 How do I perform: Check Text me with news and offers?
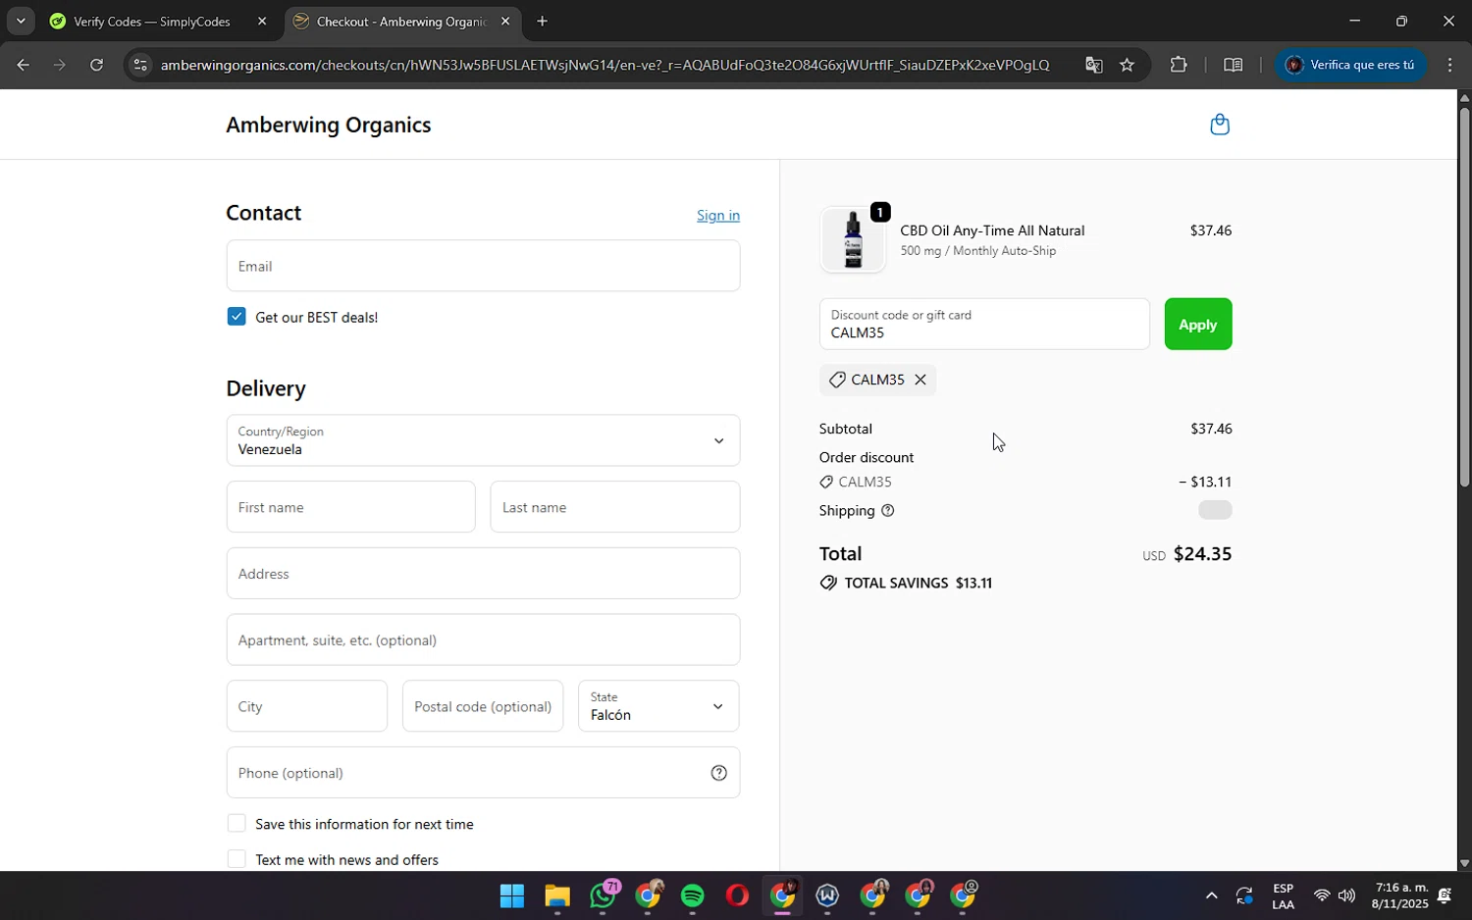237,859
